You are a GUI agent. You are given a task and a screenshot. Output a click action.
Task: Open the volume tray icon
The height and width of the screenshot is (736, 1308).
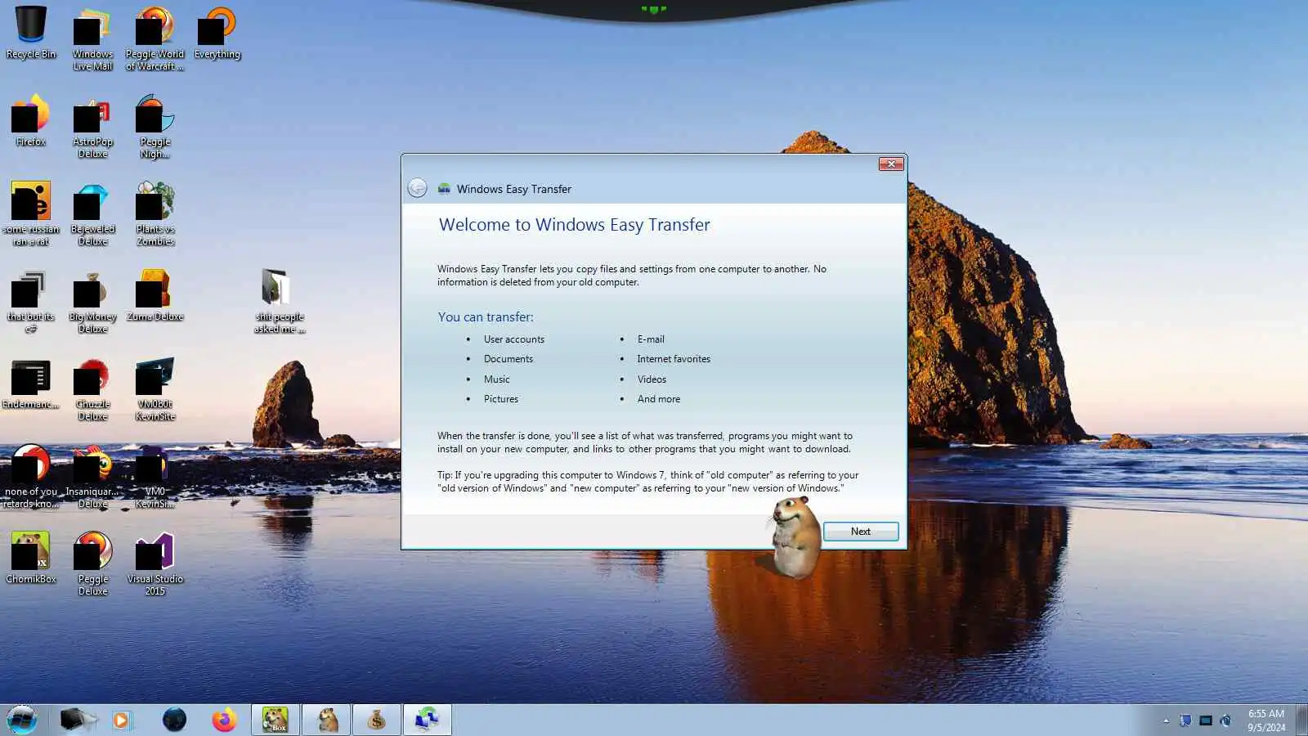(1225, 720)
